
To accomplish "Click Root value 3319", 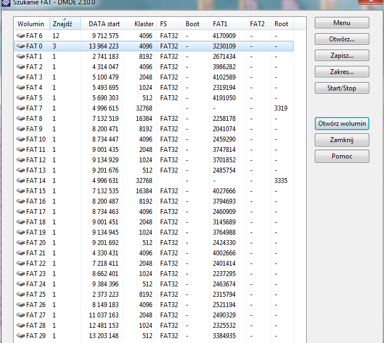I will point(281,108).
